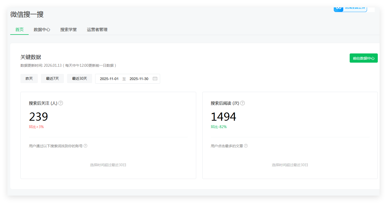Switch to the 数据中心 tab
The height and width of the screenshot is (203, 387).
[x=42, y=30]
